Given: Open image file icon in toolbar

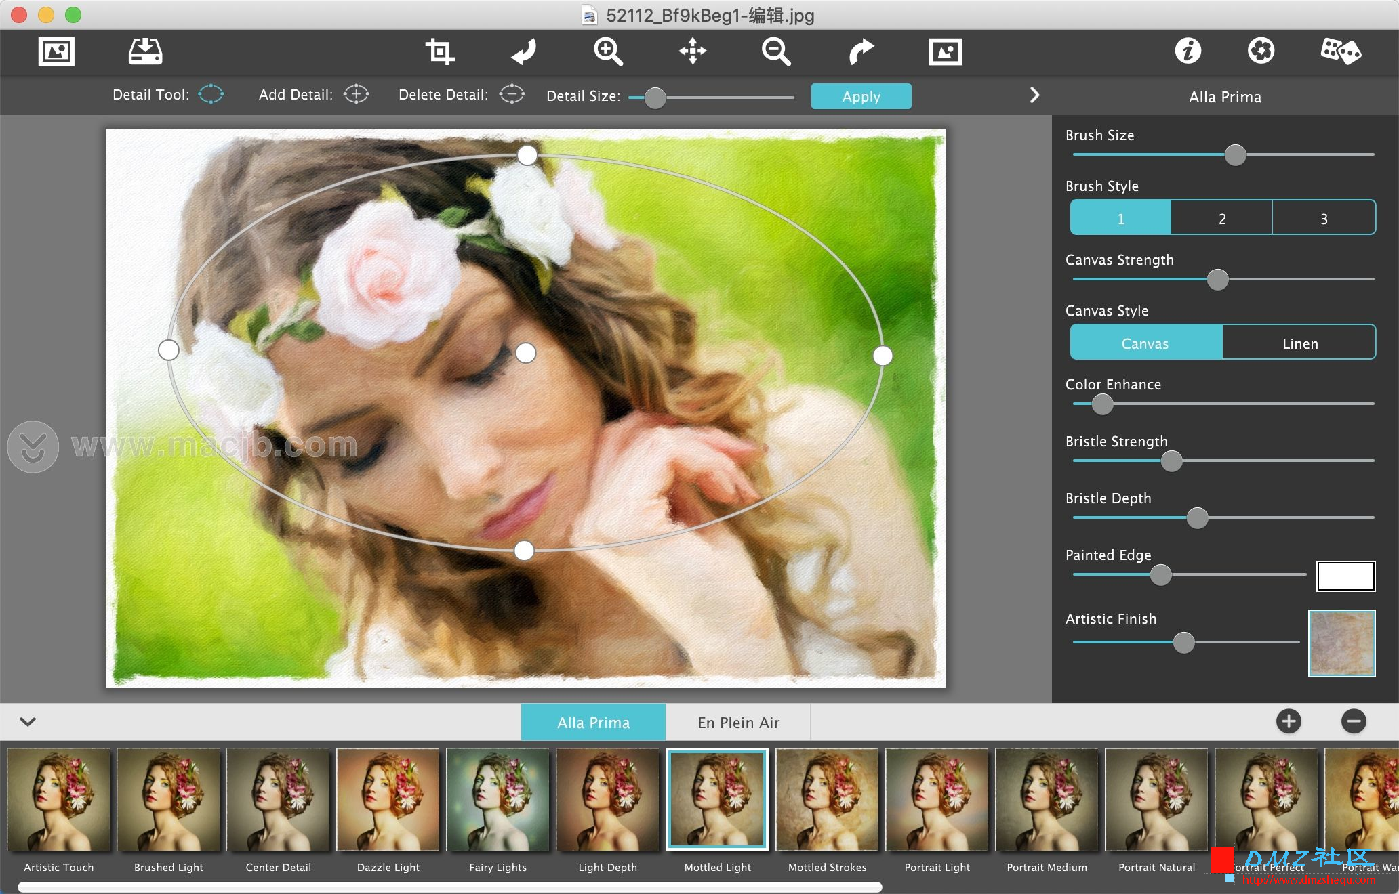Looking at the screenshot, I should click(x=56, y=51).
